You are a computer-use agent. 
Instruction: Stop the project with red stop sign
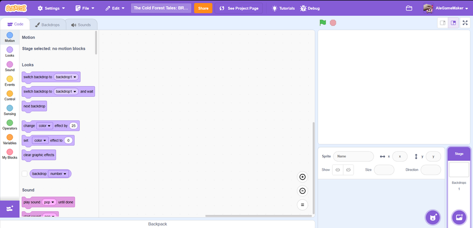click(333, 23)
